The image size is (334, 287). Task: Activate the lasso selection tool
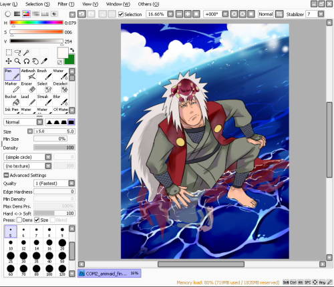coord(17,53)
